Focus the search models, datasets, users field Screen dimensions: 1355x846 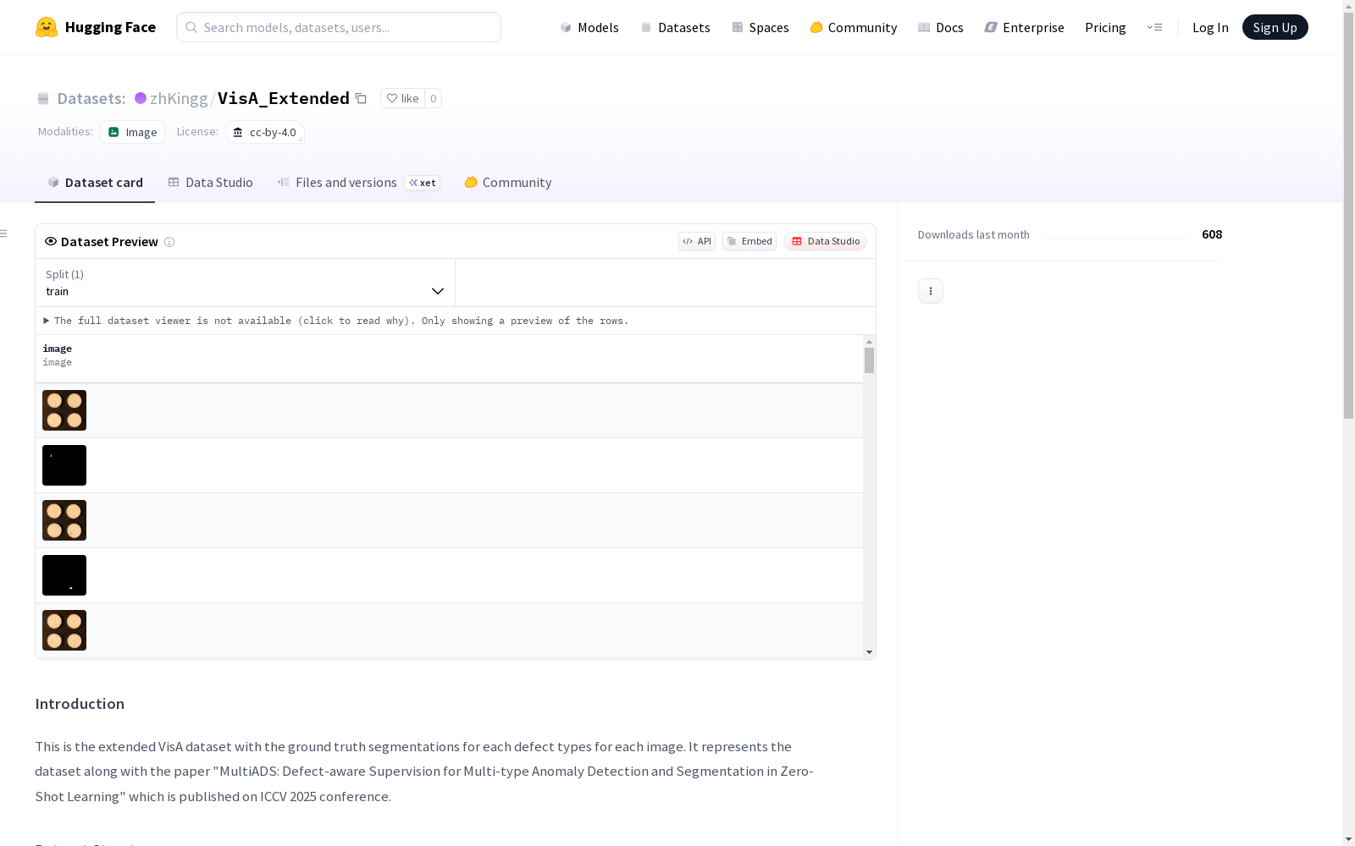(x=339, y=27)
